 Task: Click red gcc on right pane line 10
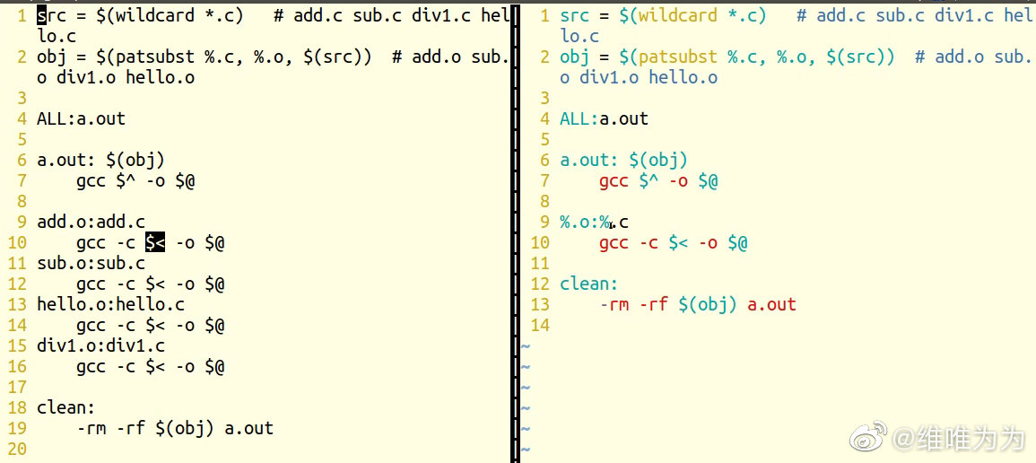(x=614, y=243)
